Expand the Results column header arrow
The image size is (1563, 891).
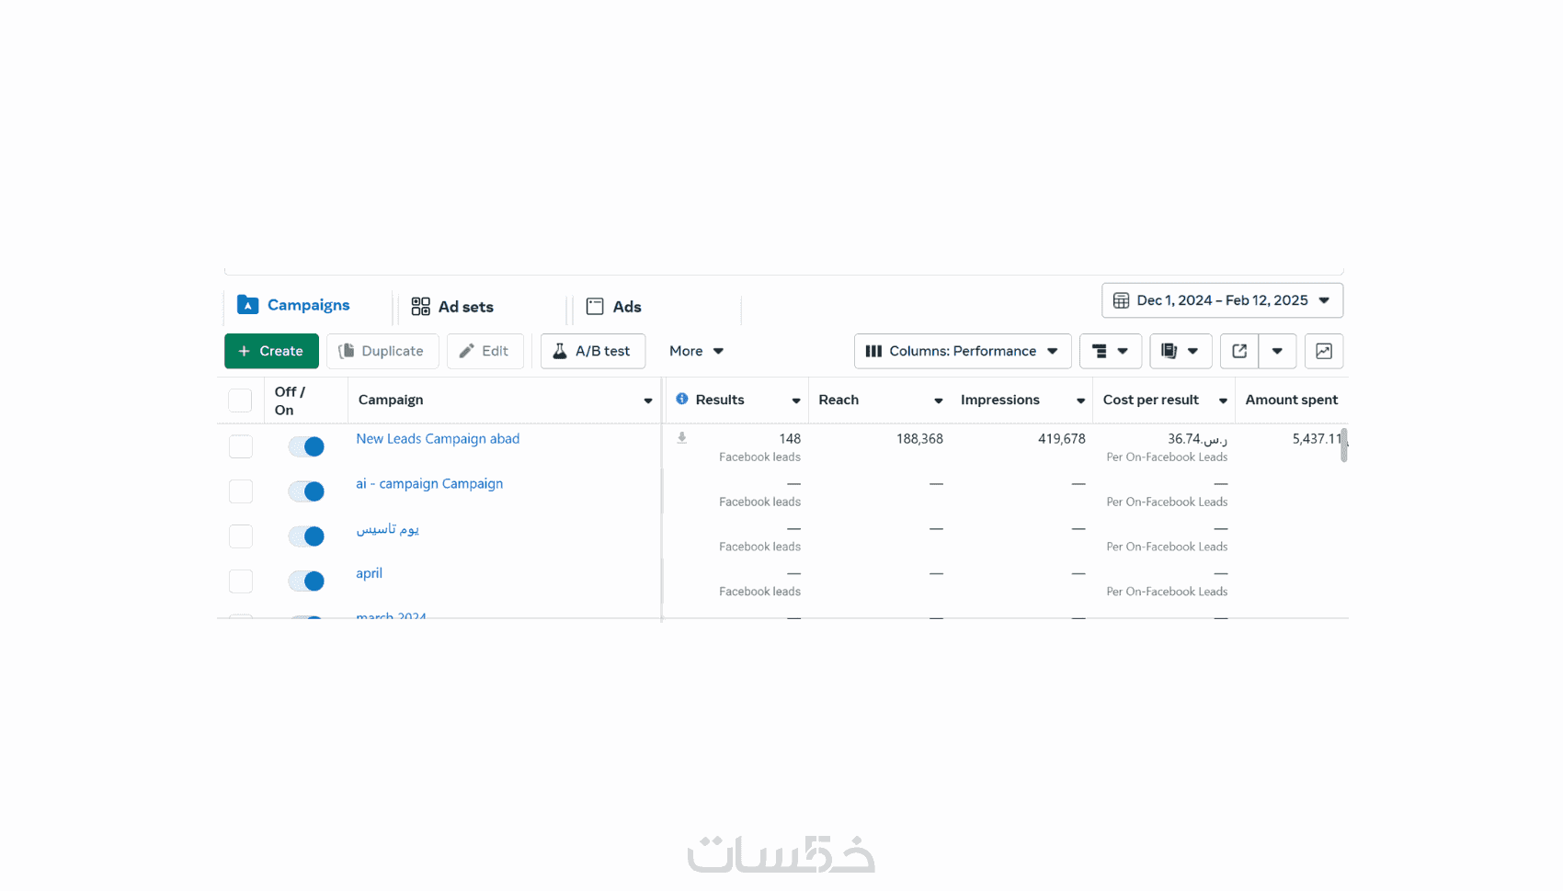click(796, 401)
